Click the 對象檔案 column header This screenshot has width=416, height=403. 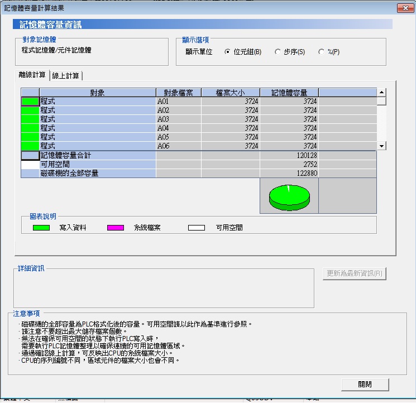pyautogui.click(x=178, y=93)
